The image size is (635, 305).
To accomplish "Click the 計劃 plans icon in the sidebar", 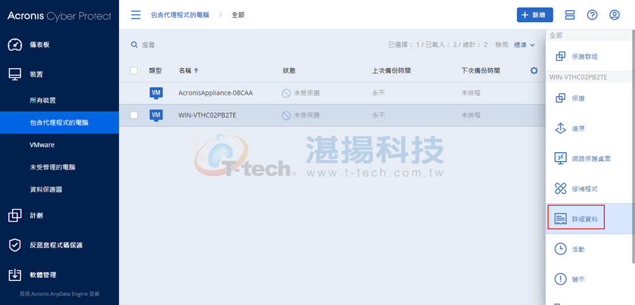I will pyautogui.click(x=15, y=215).
